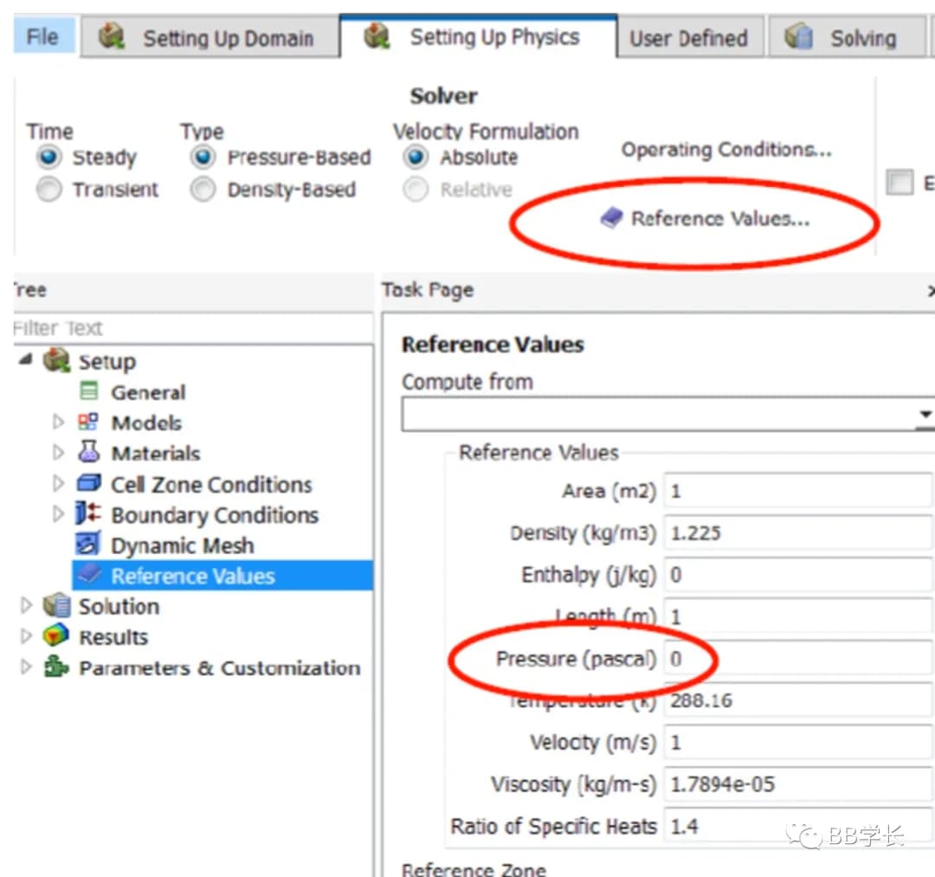The width and height of the screenshot is (935, 877).
Task: Click the General icon under Setup
Action: (x=88, y=392)
